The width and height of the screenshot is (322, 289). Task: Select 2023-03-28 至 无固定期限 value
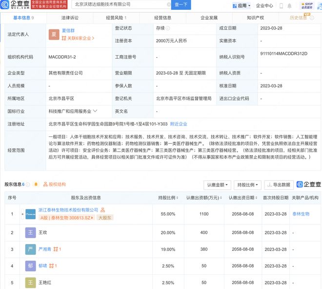point(181,73)
